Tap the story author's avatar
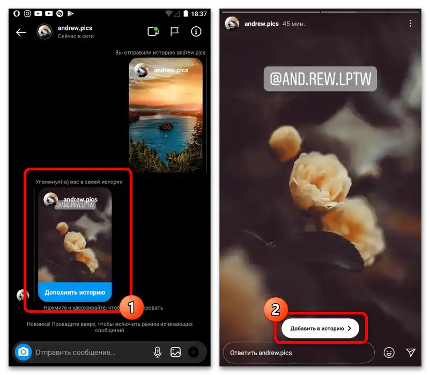The image size is (430, 375). click(232, 23)
